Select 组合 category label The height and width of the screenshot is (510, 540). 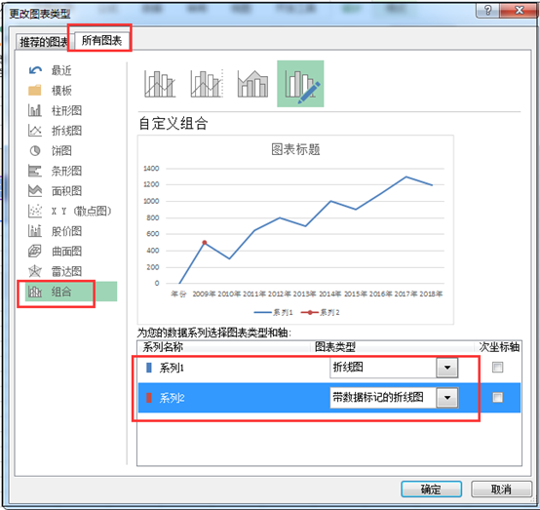click(x=61, y=292)
